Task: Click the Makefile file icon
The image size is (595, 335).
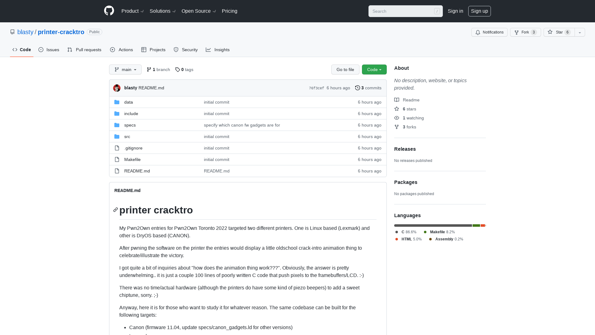Action: (x=117, y=159)
